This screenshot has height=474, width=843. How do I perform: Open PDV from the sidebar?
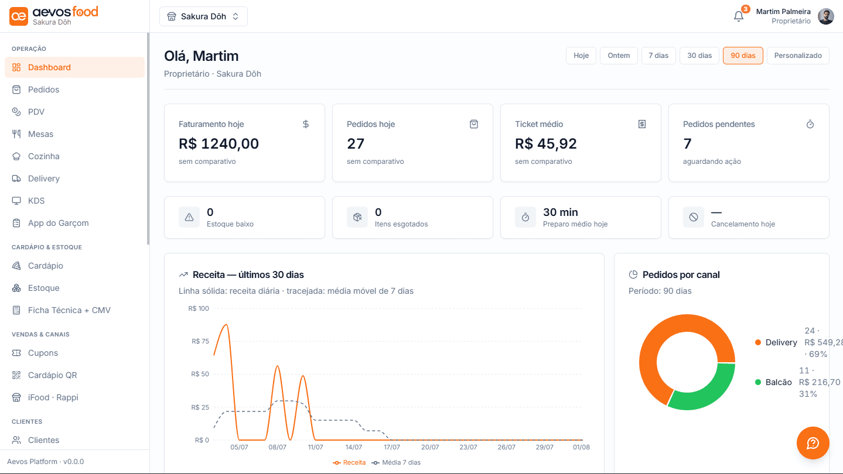[x=74, y=112]
